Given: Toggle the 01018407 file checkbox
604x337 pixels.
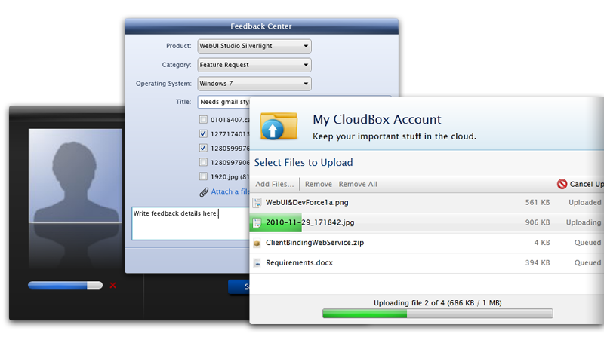Looking at the screenshot, I should [203, 120].
